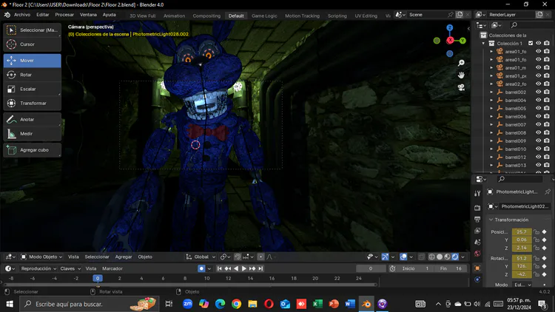This screenshot has height=312, width=555.
Task: Switch to the UV Editing workspace tab
Action: tap(366, 16)
